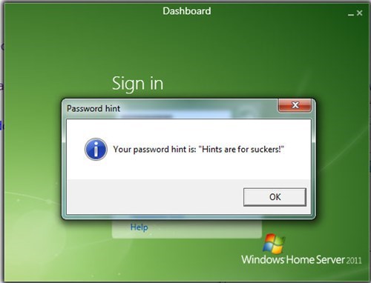The image size is (371, 283).
Task: Click the blue information icon
Action: coord(96,149)
